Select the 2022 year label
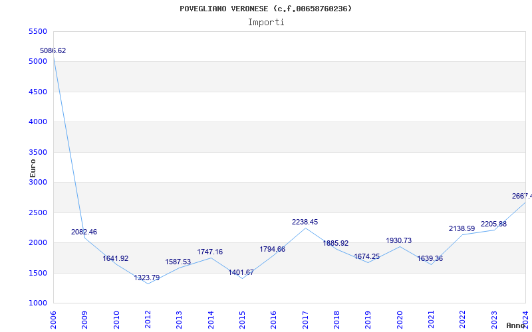Screen dimensions: 532x332 coord(462,320)
